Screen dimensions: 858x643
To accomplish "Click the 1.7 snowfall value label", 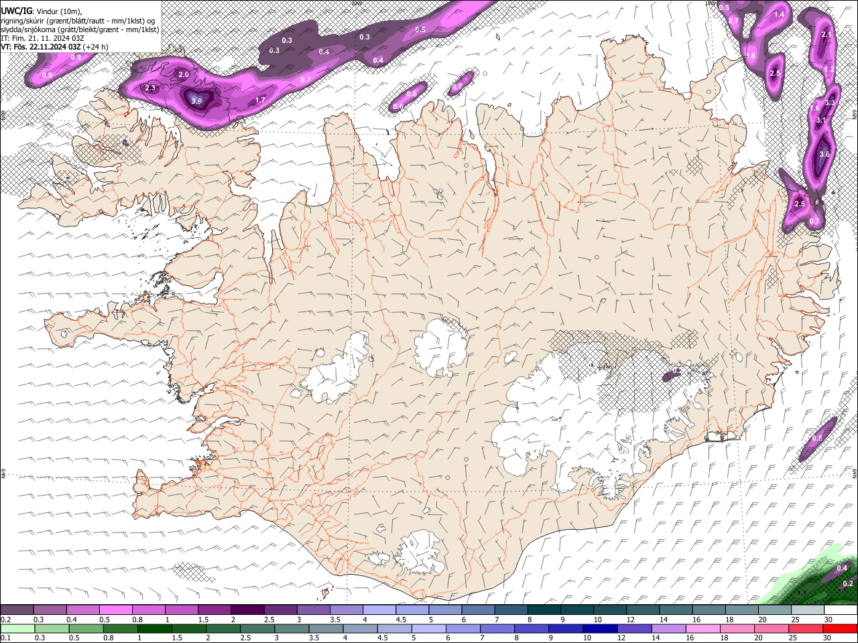I will coord(261,100).
